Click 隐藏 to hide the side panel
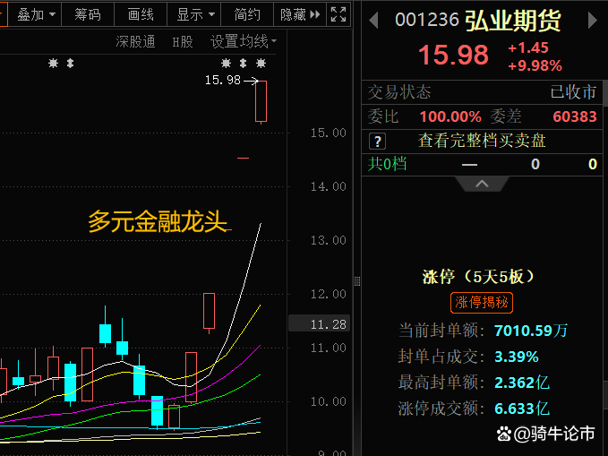Screen dimensions: 608x456 click(300, 14)
